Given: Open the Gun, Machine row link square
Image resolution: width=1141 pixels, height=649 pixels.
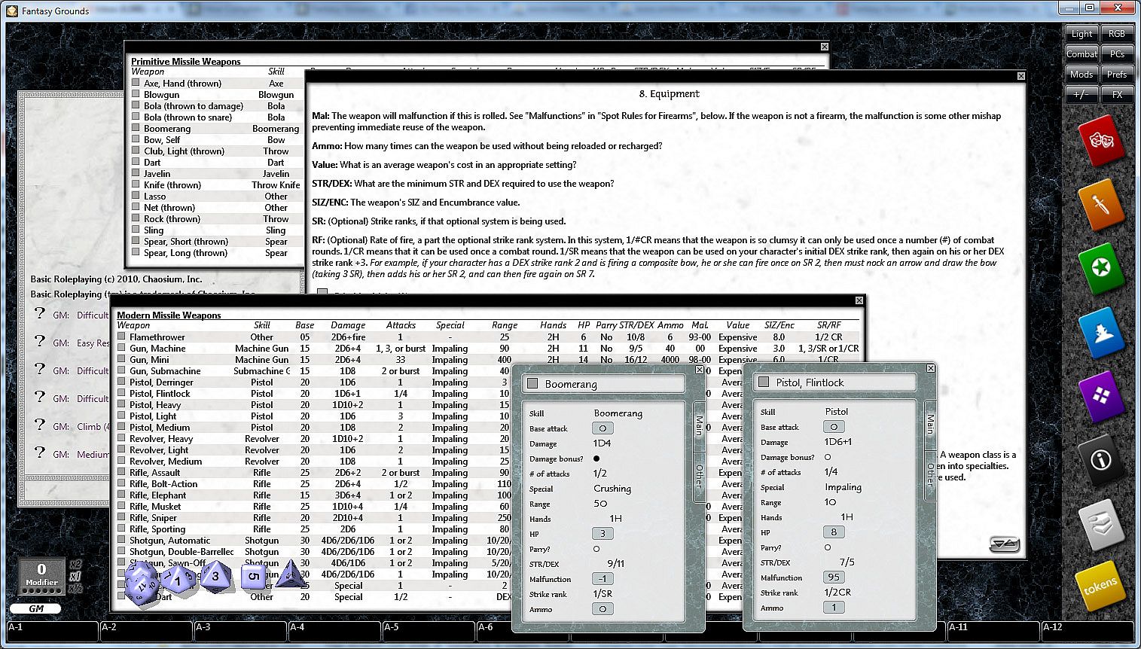Looking at the screenshot, I should pos(121,348).
